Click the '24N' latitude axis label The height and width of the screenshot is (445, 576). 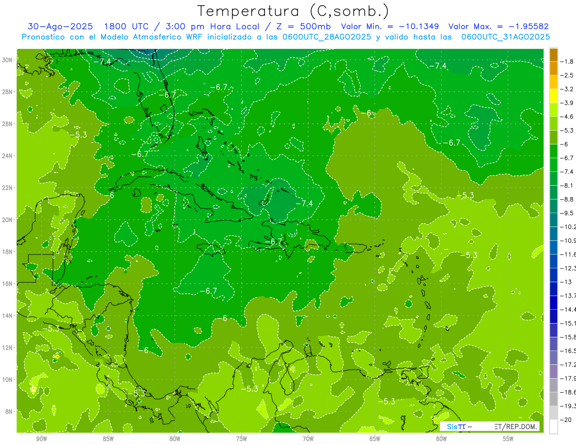(x=8, y=156)
